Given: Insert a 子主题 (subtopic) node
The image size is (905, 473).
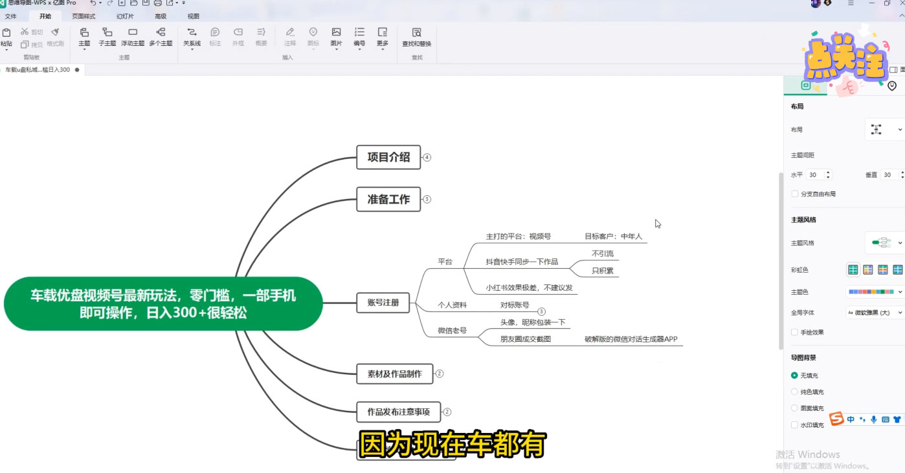Looking at the screenshot, I should coord(106,36).
